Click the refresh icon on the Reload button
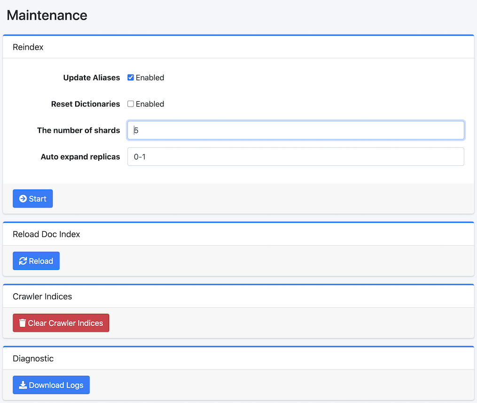Image resolution: width=477 pixels, height=403 pixels. click(x=23, y=261)
